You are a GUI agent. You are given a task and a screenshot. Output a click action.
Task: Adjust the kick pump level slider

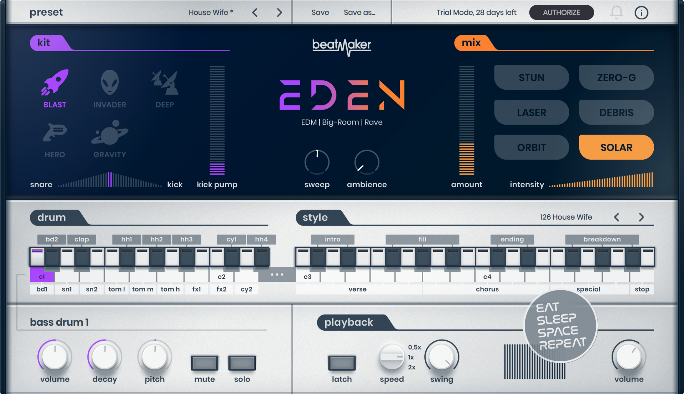point(217,121)
